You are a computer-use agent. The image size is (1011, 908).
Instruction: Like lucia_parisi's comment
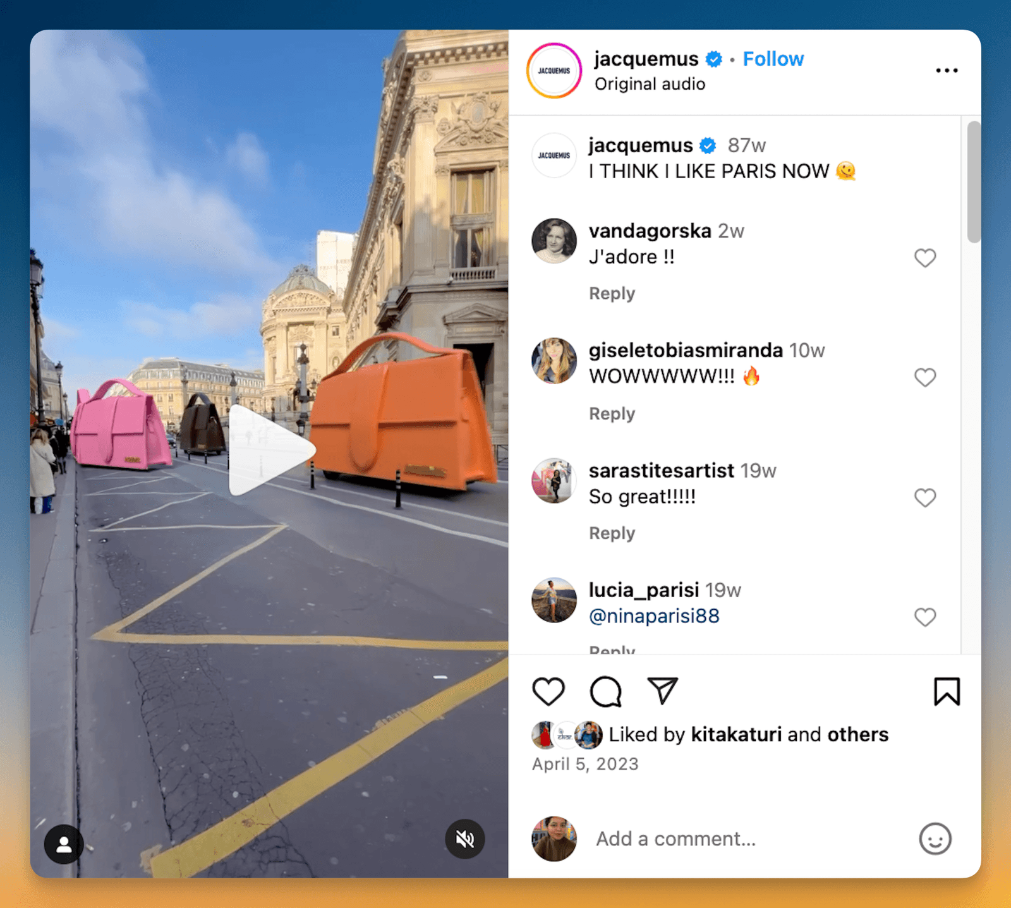pyautogui.click(x=925, y=617)
